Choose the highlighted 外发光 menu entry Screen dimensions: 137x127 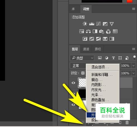click(x=91, y=115)
